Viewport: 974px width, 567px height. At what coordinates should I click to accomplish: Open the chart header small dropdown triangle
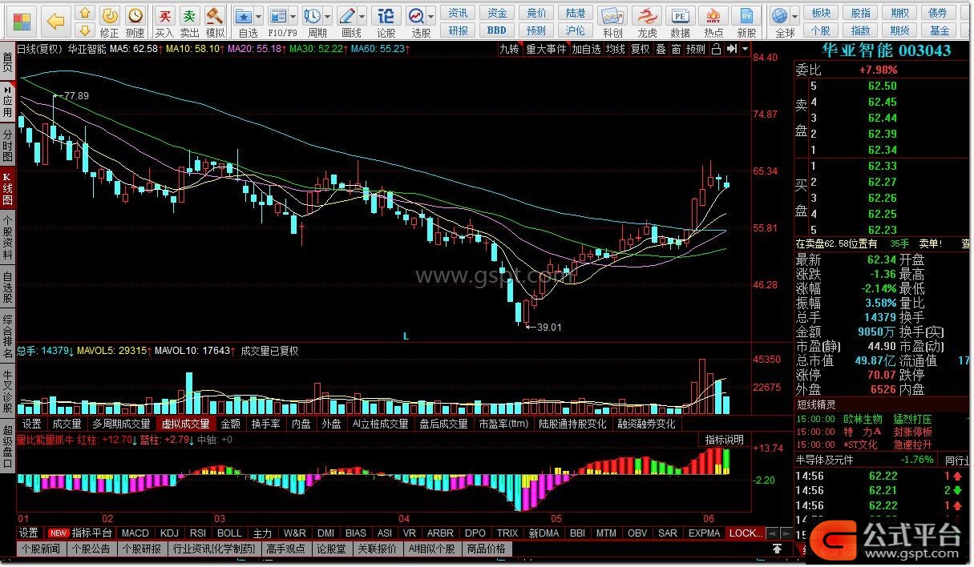[x=746, y=49]
